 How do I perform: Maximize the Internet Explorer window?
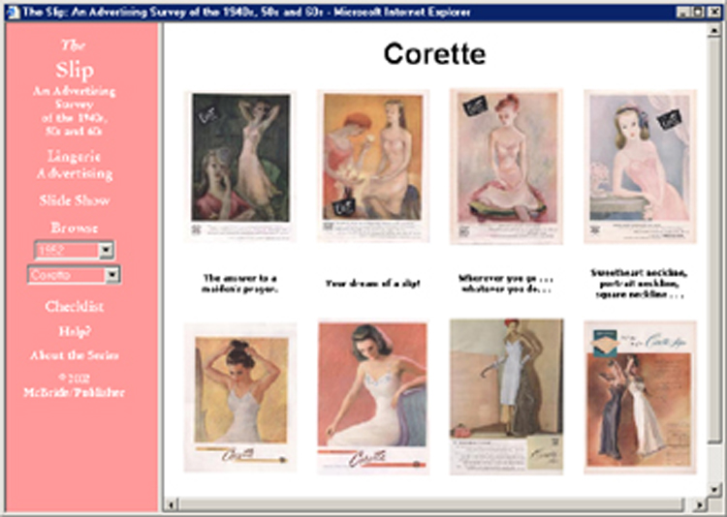(697, 12)
